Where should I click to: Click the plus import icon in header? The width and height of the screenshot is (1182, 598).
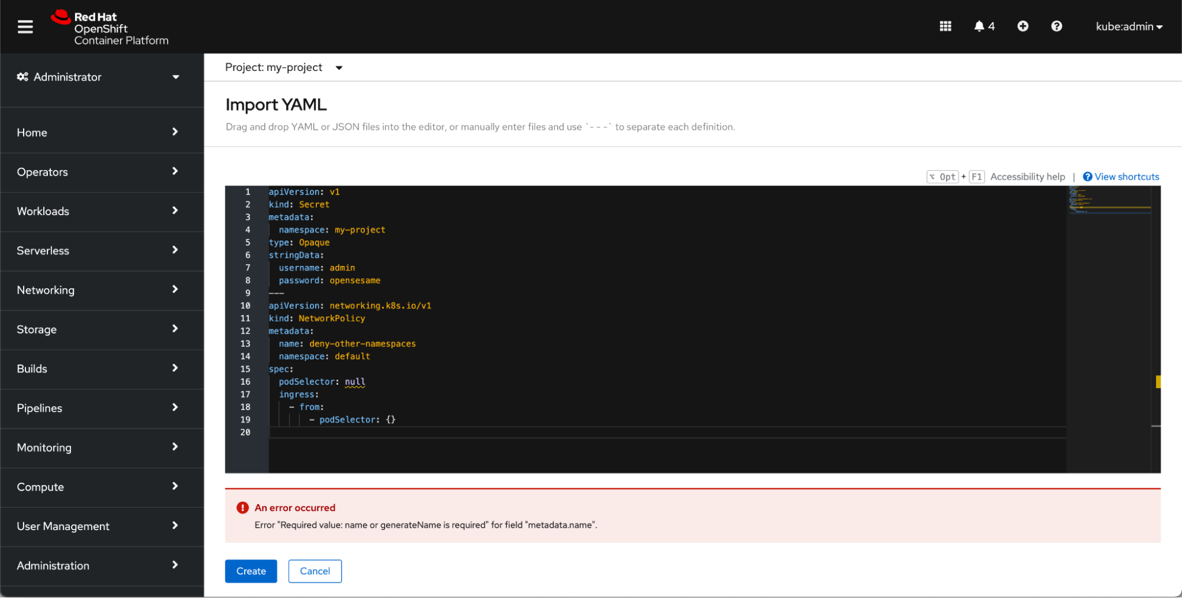pyautogui.click(x=1022, y=27)
